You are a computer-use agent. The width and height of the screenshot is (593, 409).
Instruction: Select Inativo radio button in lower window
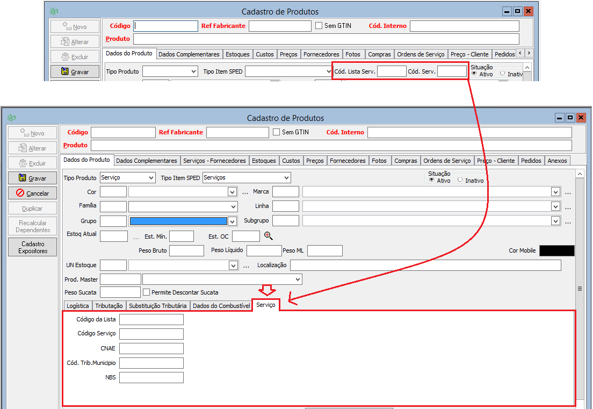[x=460, y=180]
